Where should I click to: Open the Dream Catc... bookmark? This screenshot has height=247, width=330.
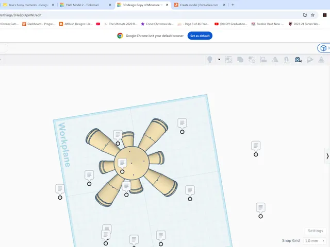[9, 24]
